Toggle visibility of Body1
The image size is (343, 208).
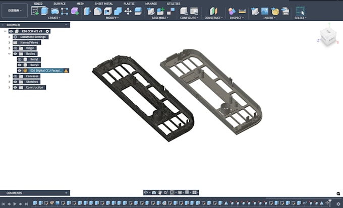coord(20,59)
